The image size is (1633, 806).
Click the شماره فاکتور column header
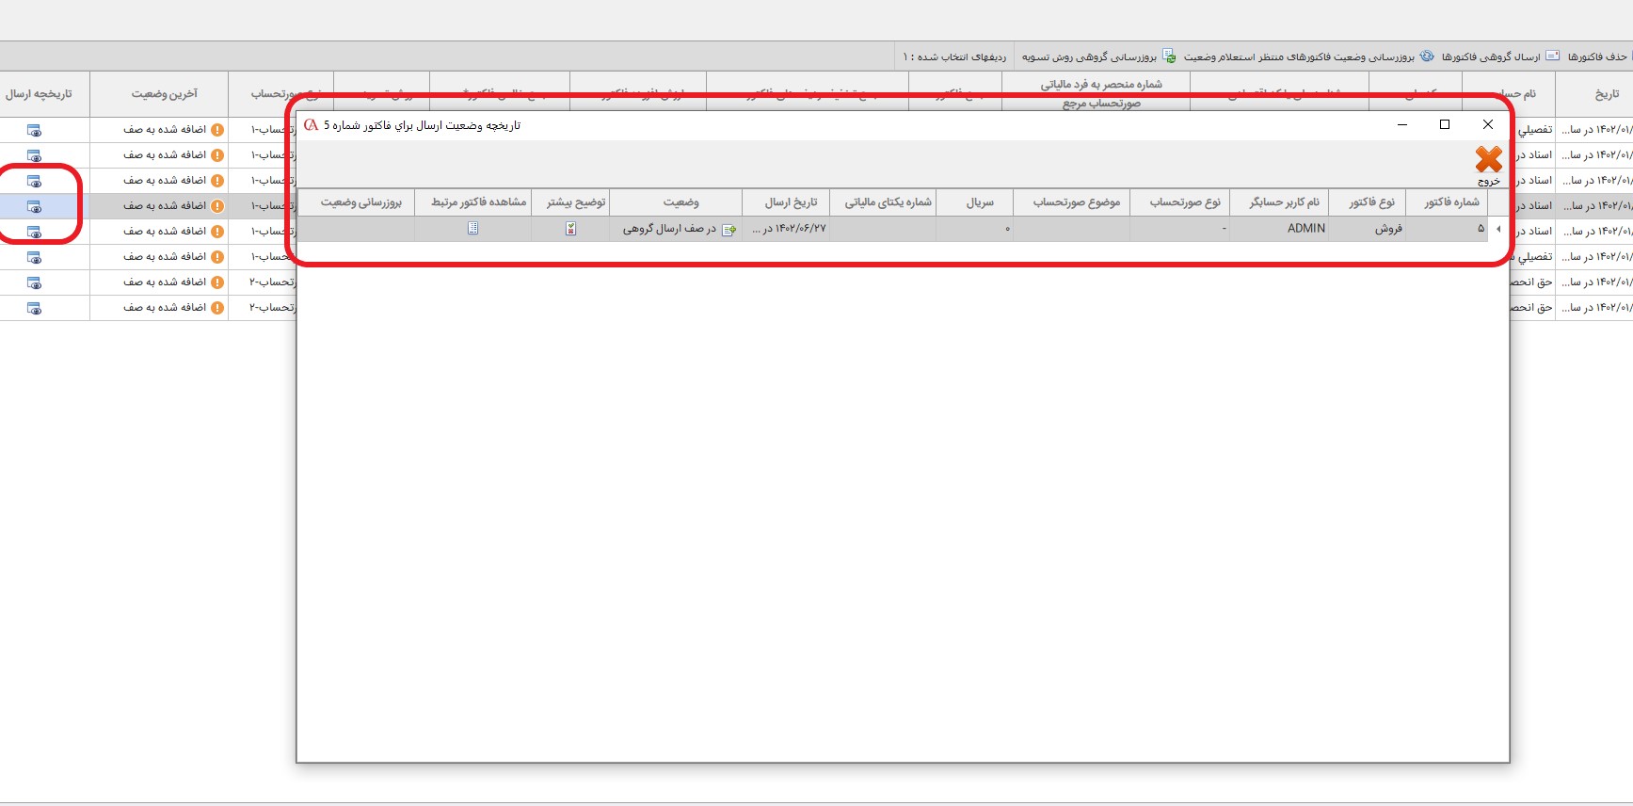[x=1450, y=202]
